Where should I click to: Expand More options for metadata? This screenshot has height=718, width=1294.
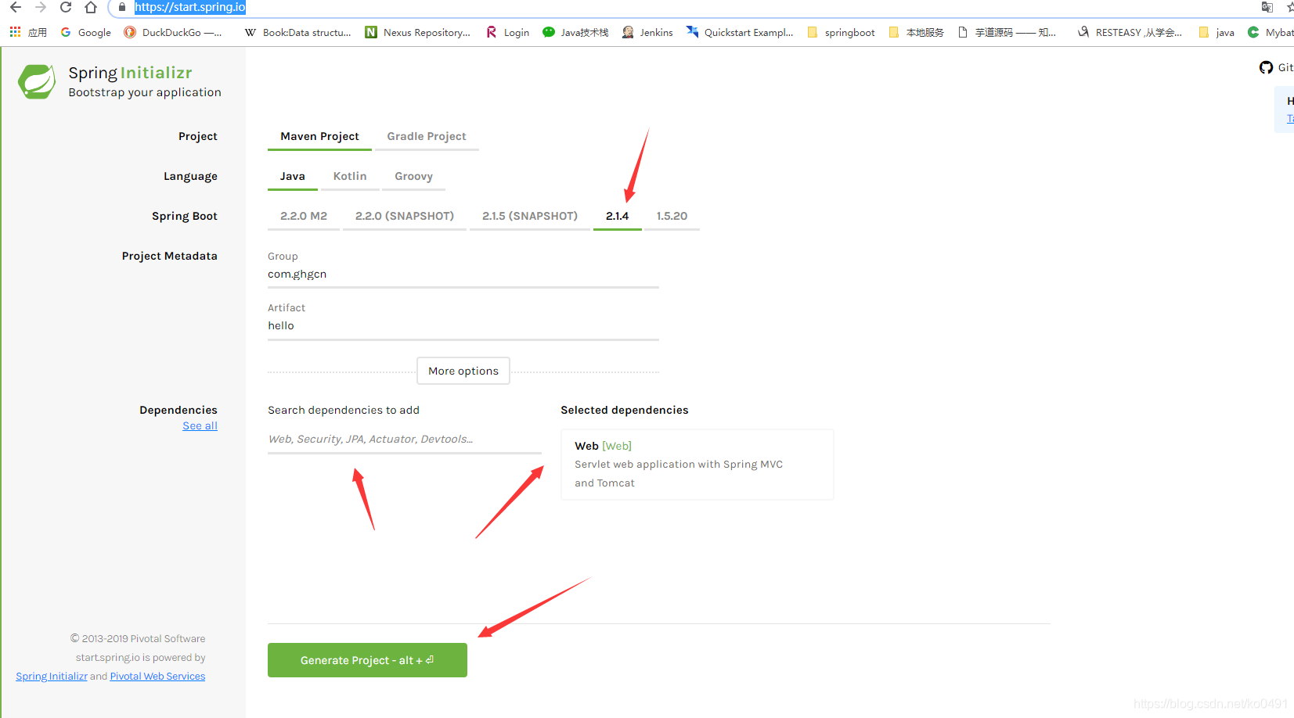463,371
